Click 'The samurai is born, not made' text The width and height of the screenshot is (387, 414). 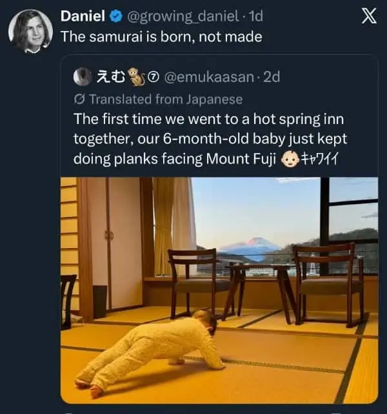[161, 36]
